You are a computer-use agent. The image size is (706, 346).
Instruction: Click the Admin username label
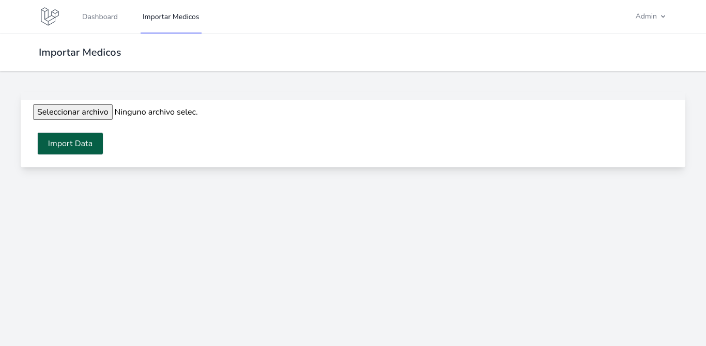646,17
